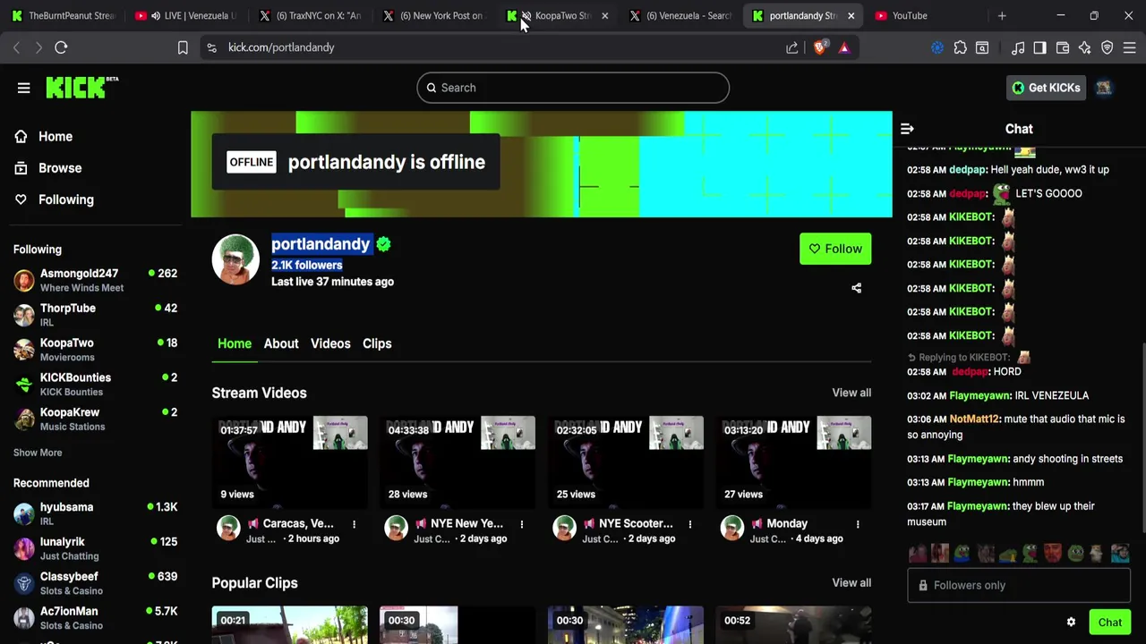
Task: Switch to the Clips tab
Action: [x=377, y=343]
